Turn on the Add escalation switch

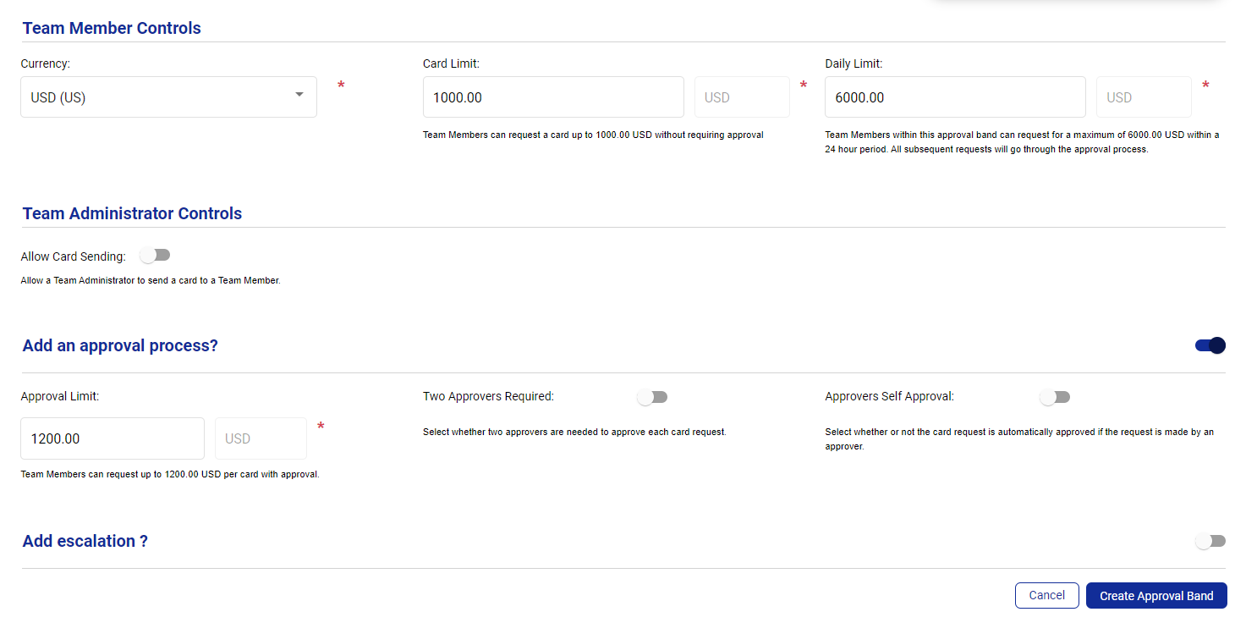[1210, 541]
